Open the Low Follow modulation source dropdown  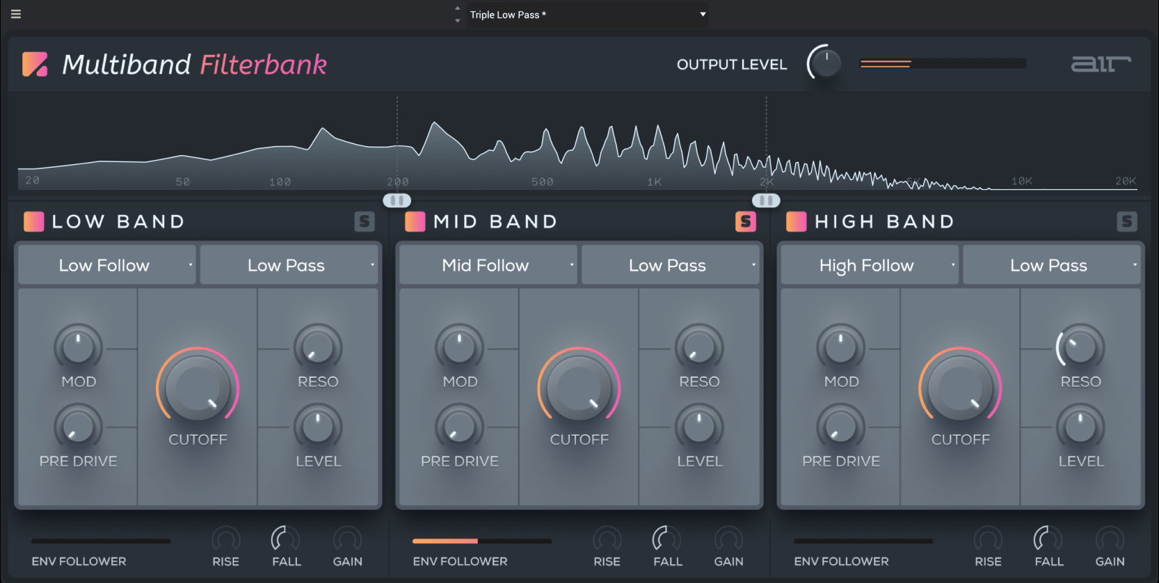coord(106,265)
